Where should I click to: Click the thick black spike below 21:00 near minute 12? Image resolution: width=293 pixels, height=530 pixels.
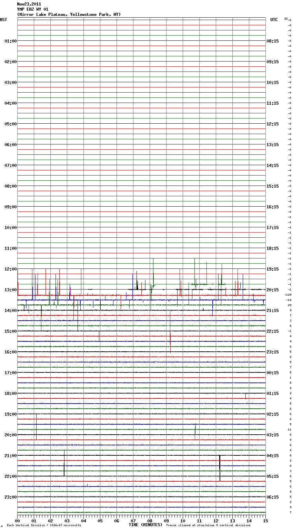click(x=220, y=468)
